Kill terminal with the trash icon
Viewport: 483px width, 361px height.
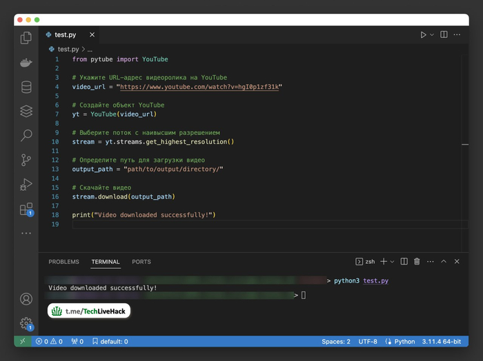(x=417, y=262)
